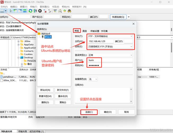
Task: Open the 传输(T) menu
Action: pos(33,7)
